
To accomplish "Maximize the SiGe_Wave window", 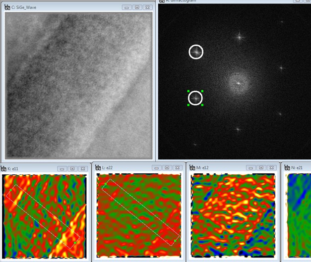I will click(x=137, y=7).
